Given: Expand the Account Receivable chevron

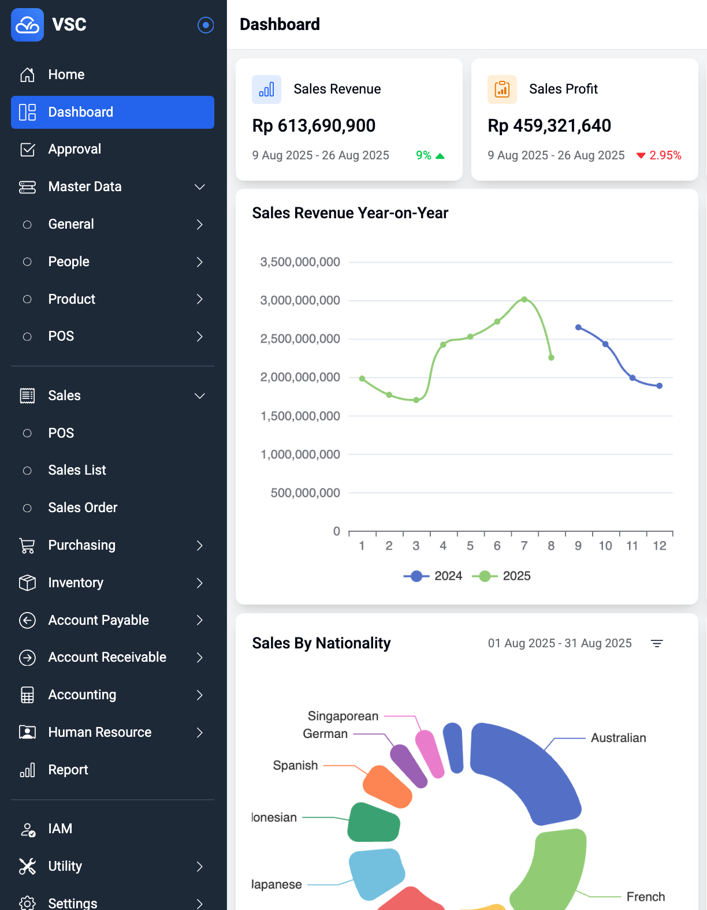Looking at the screenshot, I should (x=200, y=657).
